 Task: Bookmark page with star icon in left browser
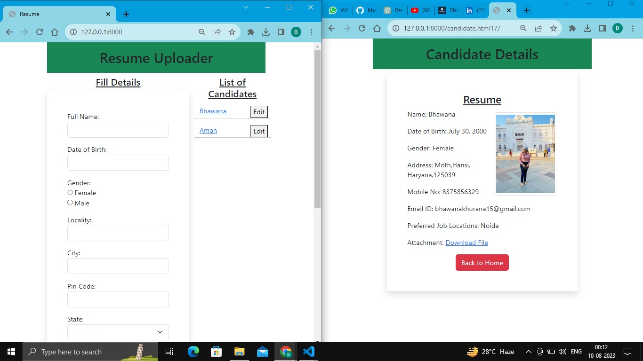coord(232,32)
